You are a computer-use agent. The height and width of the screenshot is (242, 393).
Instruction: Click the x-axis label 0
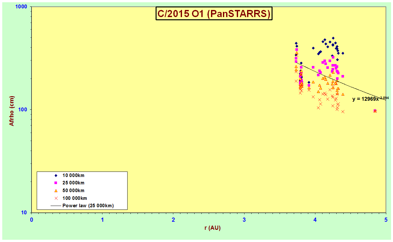(32, 220)
